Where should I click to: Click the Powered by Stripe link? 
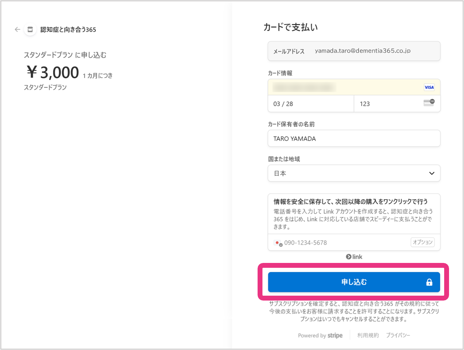(x=320, y=335)
